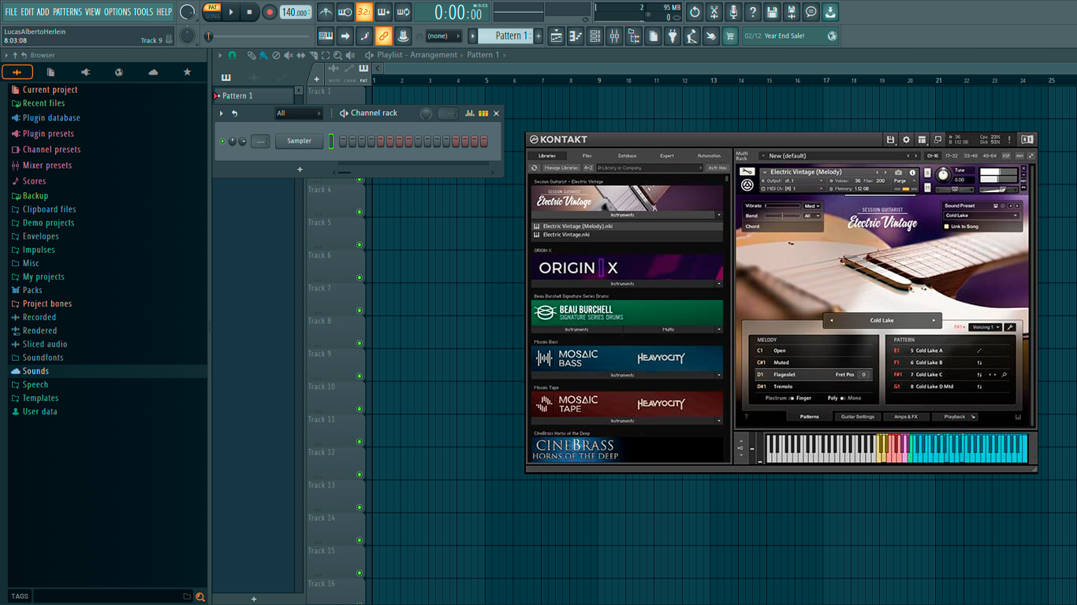Toggle the first step of the Sampler sequencer
The height and width of the screenshot is (605, 1077).
pyautogui.click(x=343, y=141)
